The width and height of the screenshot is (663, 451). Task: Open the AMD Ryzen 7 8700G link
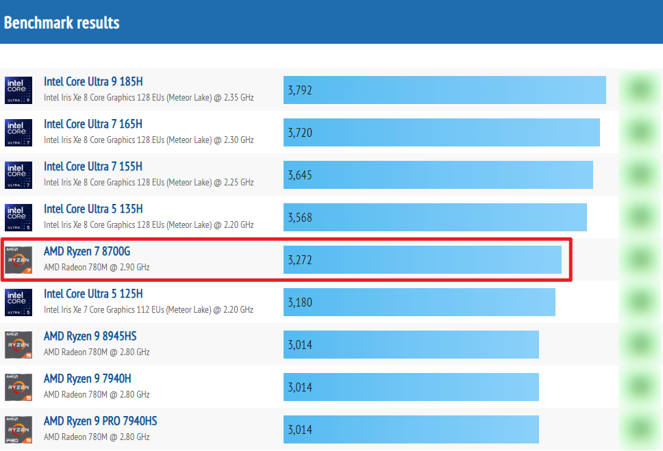(87, 252)
